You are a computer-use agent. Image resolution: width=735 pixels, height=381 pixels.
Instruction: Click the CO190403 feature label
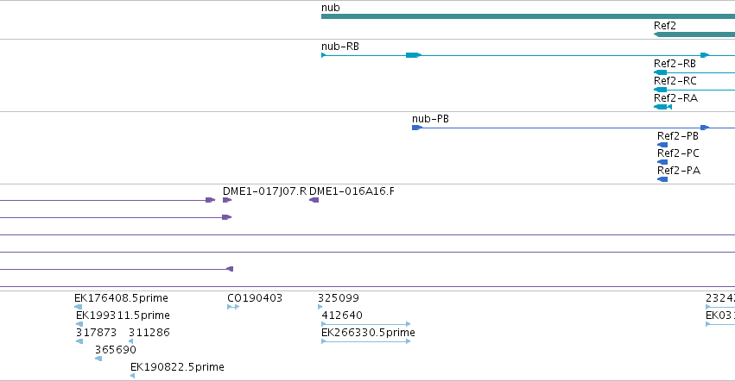point(255,298)
